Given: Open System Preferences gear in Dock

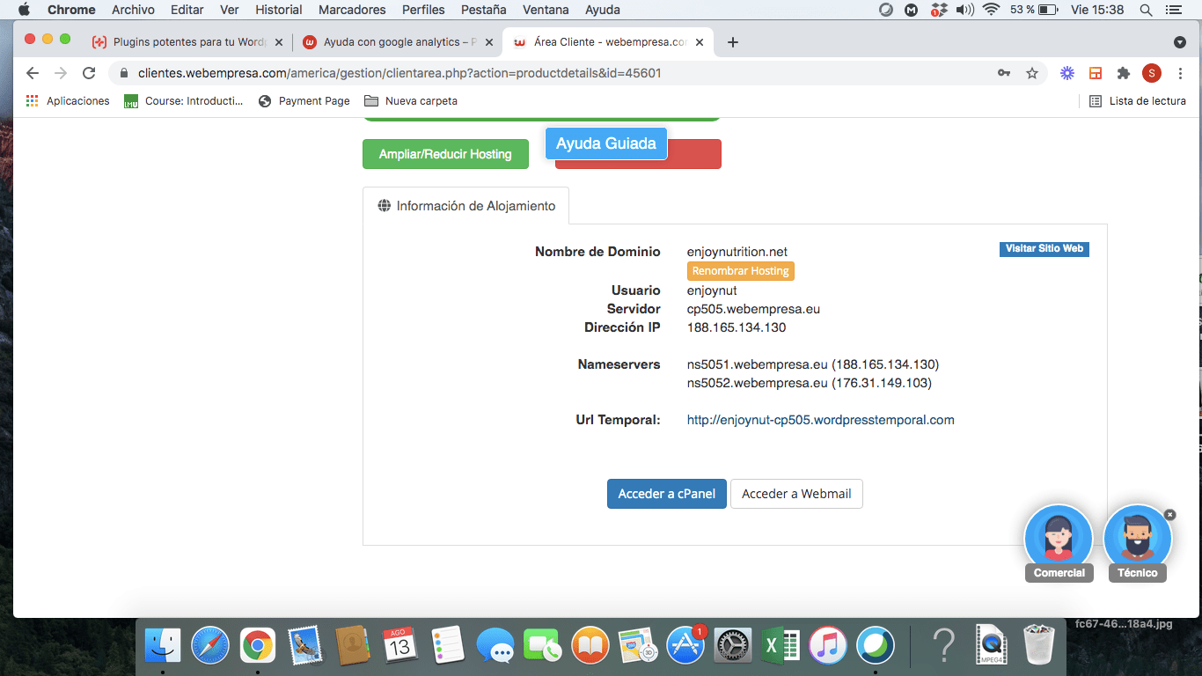Looking at the screenshot, I should [733, 645].
